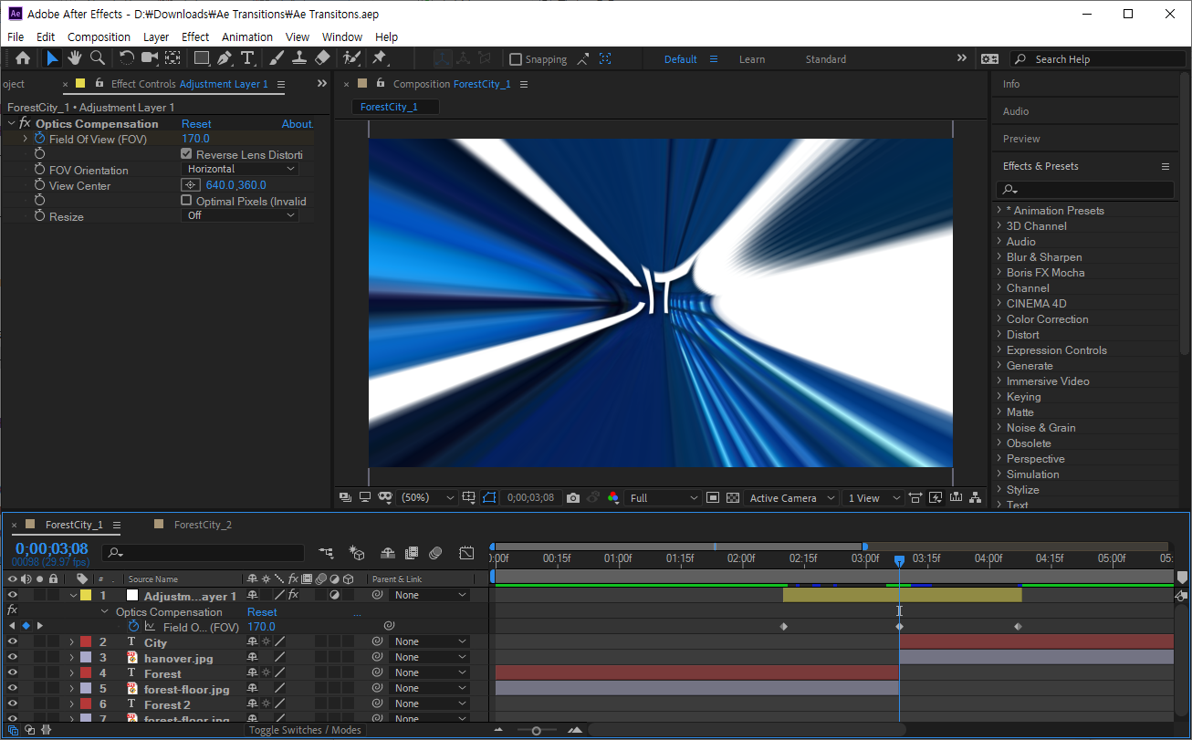Click Reset in timeline Optics Compensation row
This screenshot has width=1192, height=740.
pos(262,612)
